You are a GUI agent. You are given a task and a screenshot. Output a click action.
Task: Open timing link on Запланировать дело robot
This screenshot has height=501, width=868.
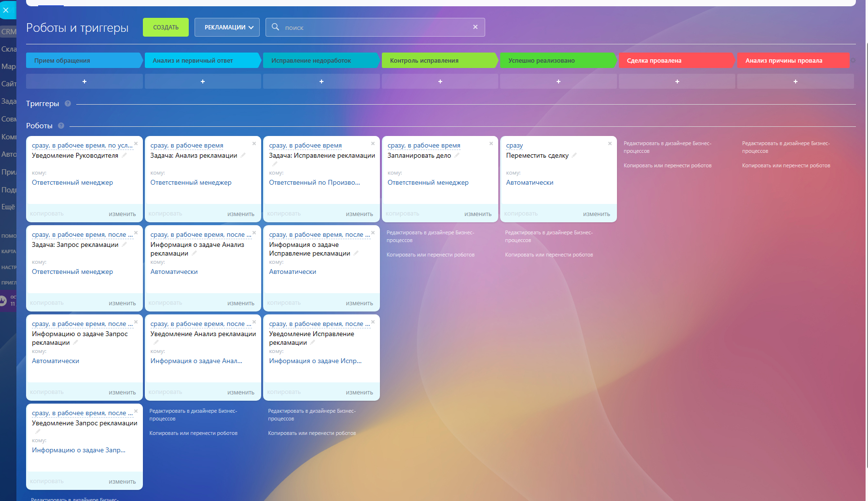click(424, 145)
